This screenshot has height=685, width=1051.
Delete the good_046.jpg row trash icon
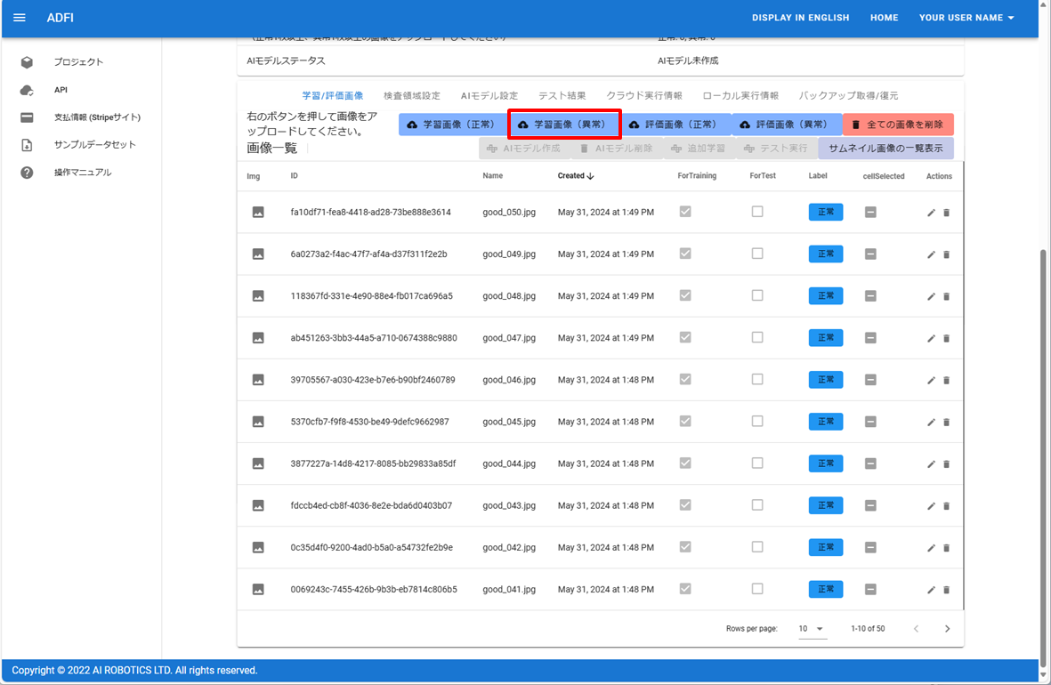[x=947, y=380]
